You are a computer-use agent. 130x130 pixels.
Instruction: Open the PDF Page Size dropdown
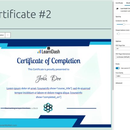point(123,49)
